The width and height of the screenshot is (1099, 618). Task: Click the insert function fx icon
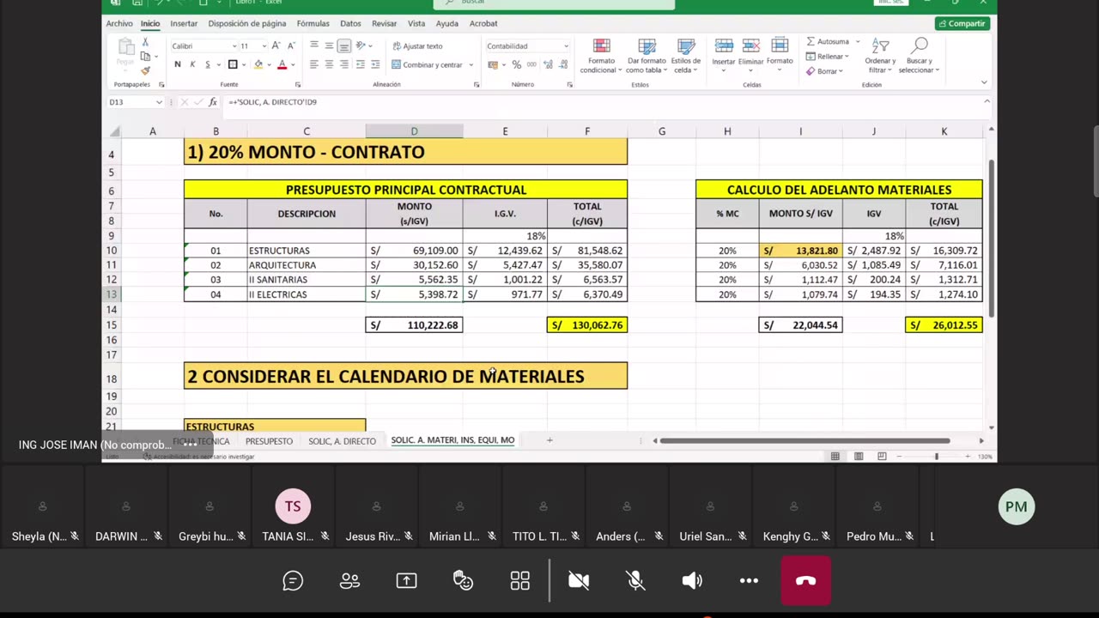coord(213,102)
